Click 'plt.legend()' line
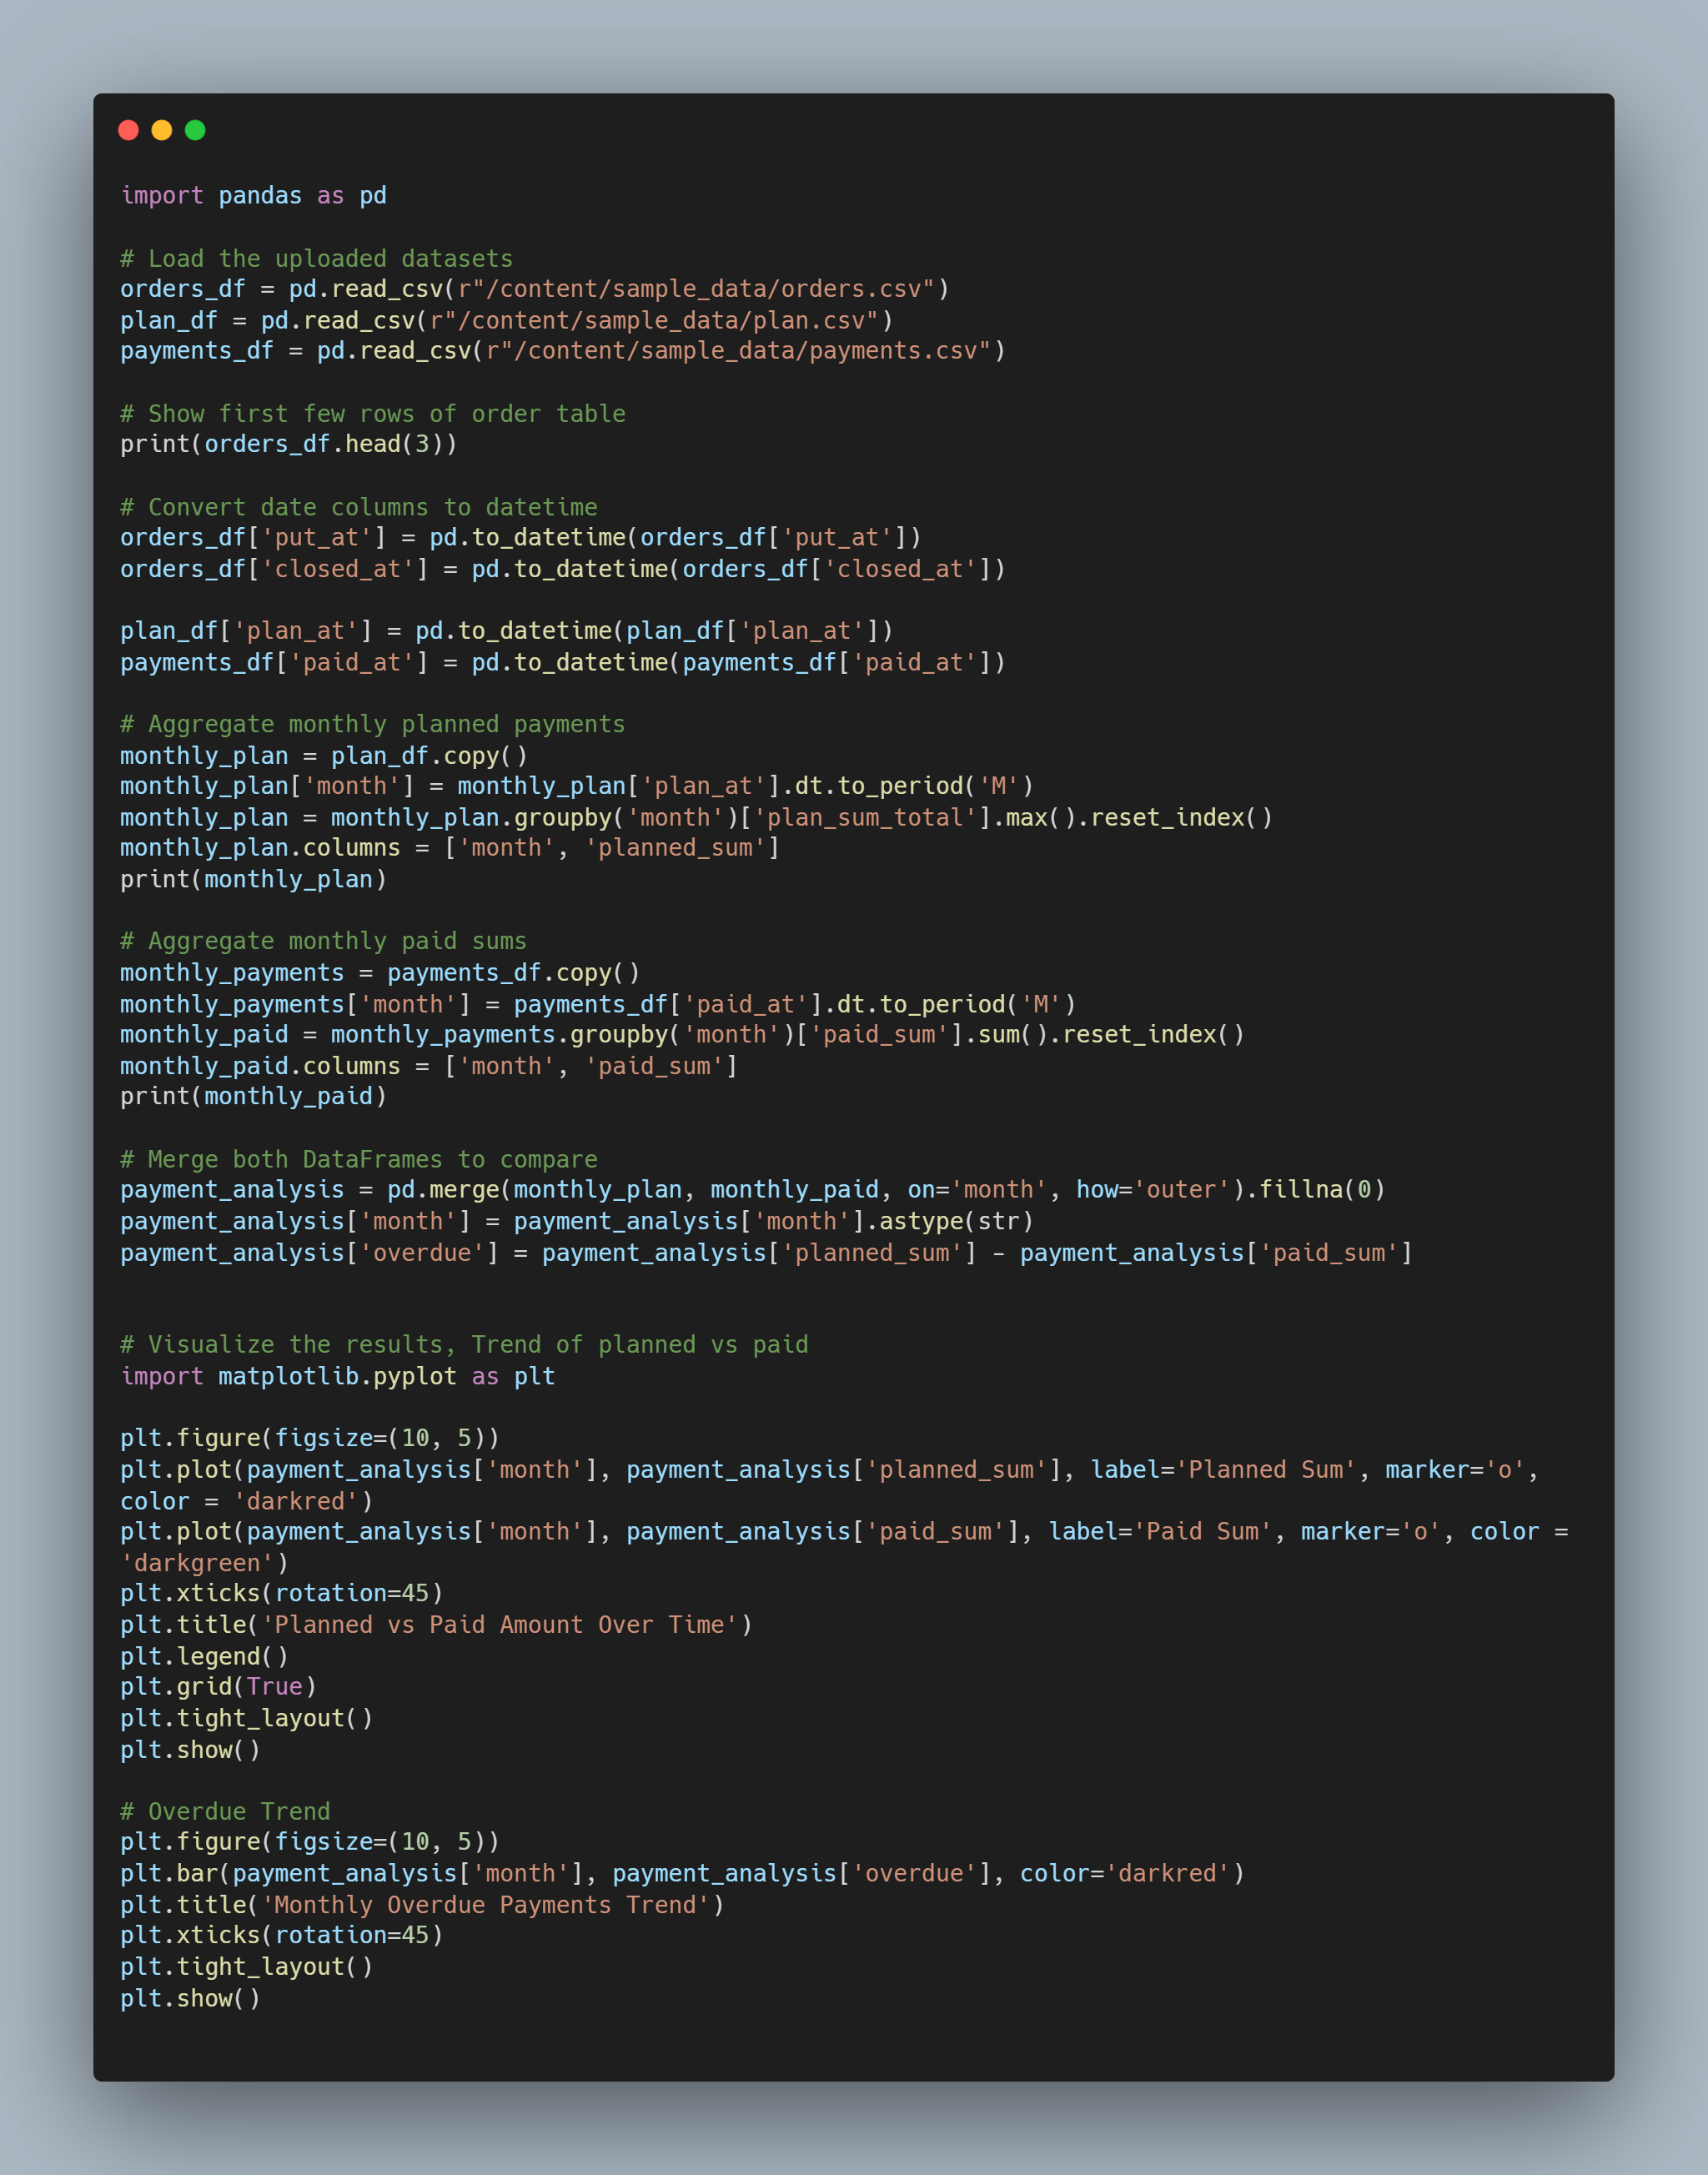The image size is (1708, 2175). (x=204, y=1657)
